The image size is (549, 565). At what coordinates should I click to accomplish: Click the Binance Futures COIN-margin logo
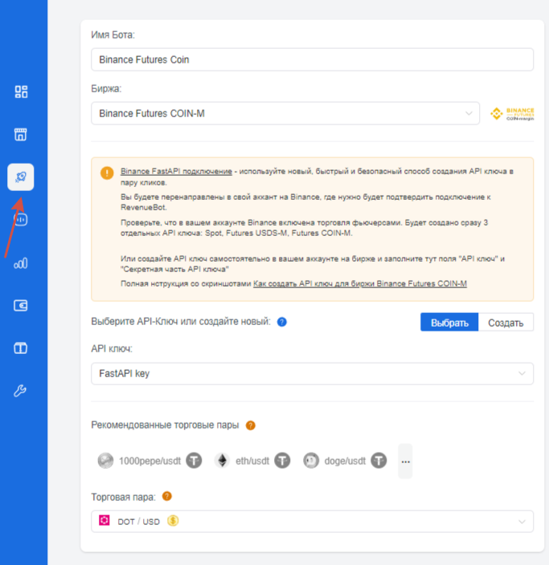512,114
